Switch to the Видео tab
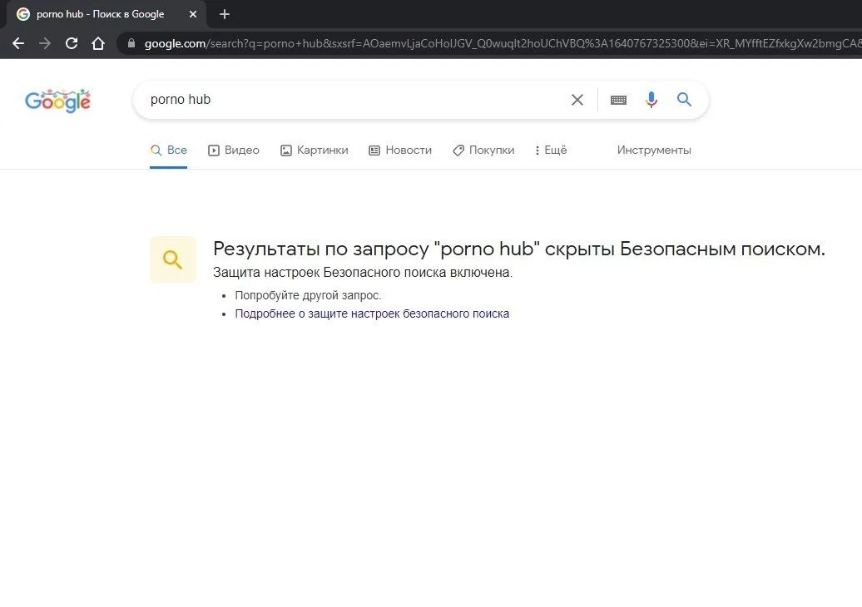This screenshot has height=607, width=862. tap(234, 150)
